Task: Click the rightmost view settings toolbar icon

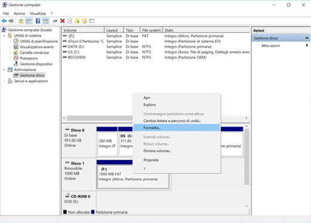Action: [x=92, y=21]
